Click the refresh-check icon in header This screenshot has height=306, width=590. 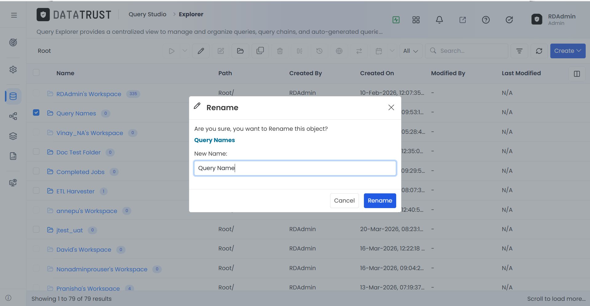pos(509,20)
